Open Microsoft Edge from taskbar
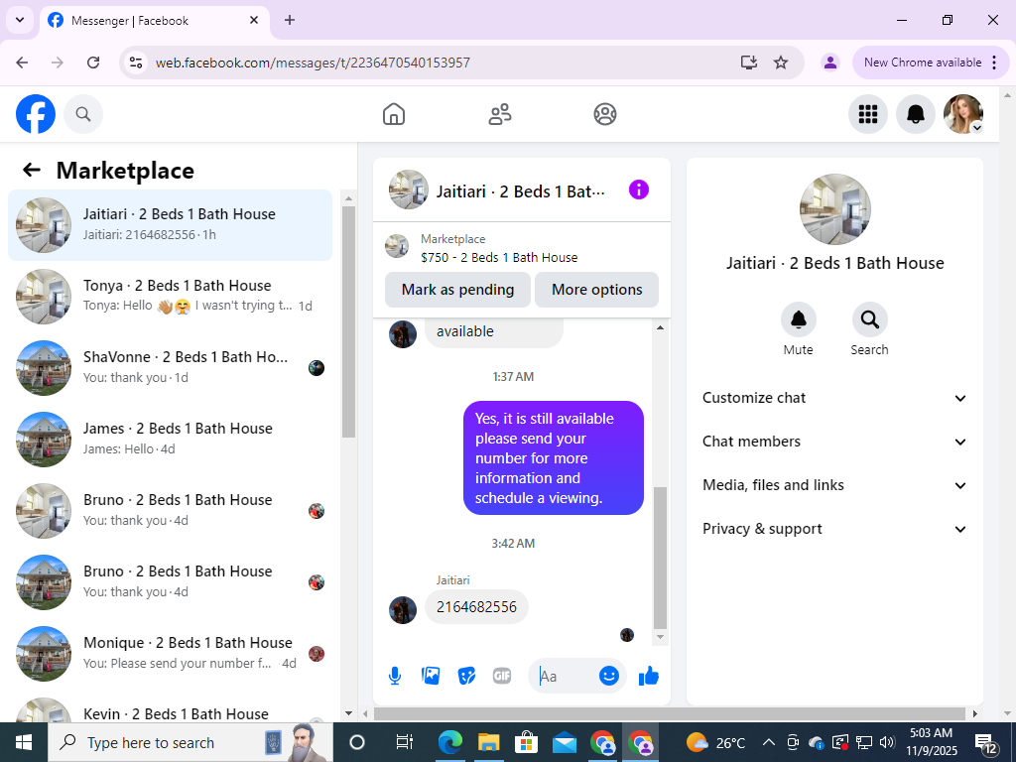Image resolution: width=1016 pixels, height=762 pixels. (x=450, y=742)
